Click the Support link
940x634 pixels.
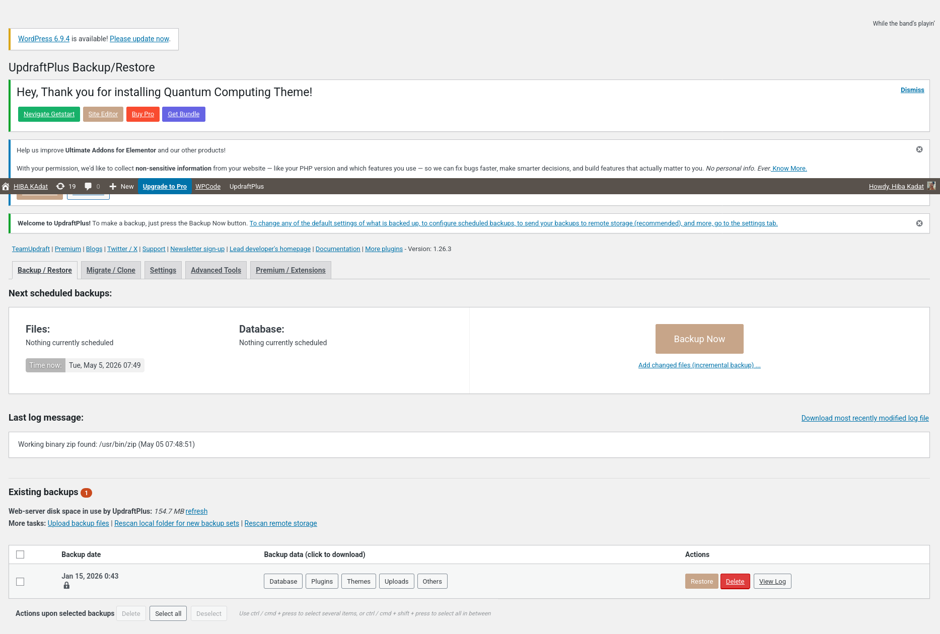click(154, 249)
